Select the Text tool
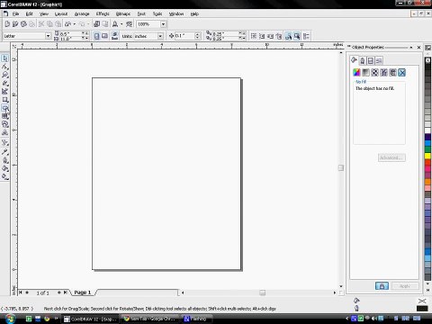Image resolution: width=432 pixels, height=324 pixels. (4, 132)
